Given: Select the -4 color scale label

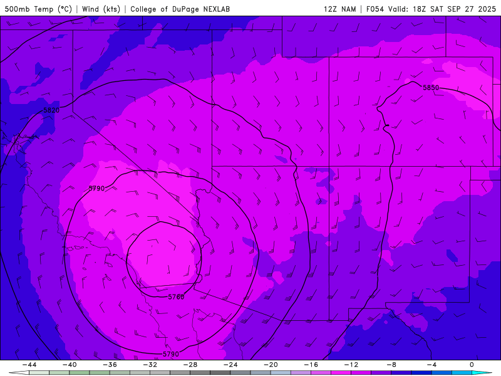Looking at the screenshot, I should click(431, 365).
